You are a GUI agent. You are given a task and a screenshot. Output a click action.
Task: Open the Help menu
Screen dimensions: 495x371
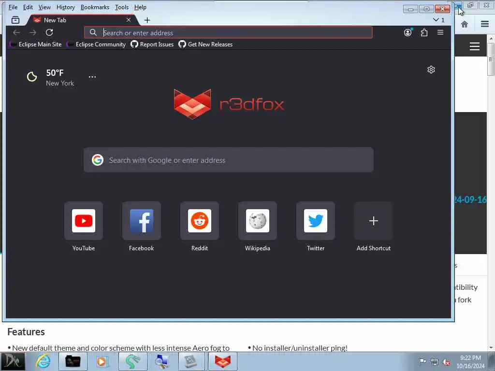click(140, 7)
